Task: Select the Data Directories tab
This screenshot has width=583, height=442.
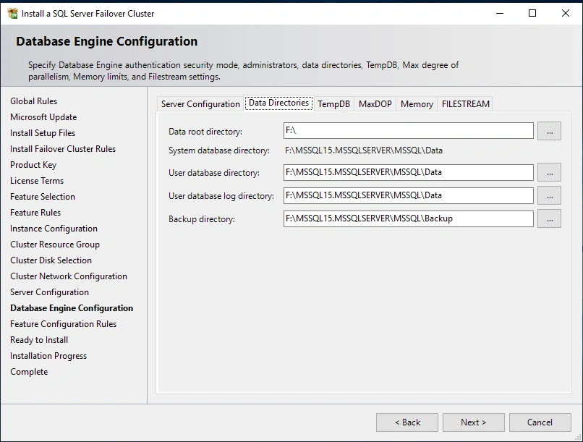Action: (278, 103)
